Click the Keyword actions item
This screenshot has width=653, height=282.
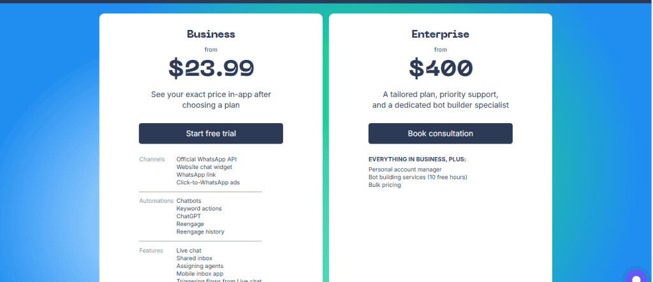pos(199,209)
